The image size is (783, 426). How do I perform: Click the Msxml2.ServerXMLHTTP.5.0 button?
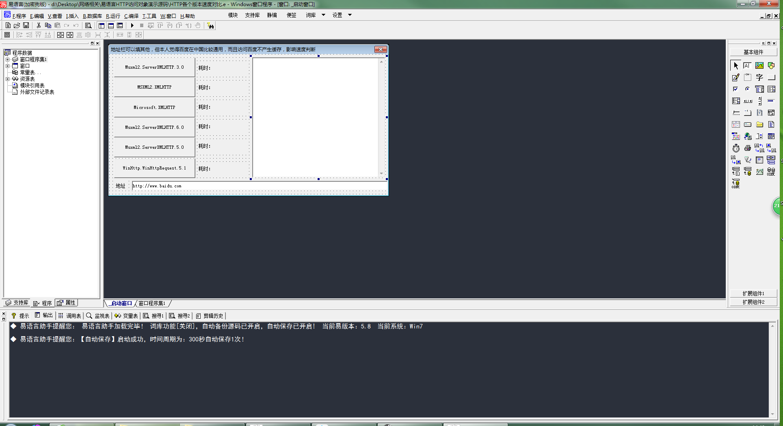point(154,147)
